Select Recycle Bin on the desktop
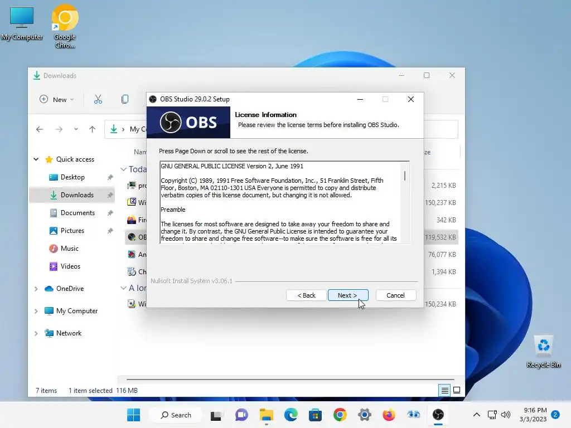Viewport: 571px width, 428px height. [543, 352]
